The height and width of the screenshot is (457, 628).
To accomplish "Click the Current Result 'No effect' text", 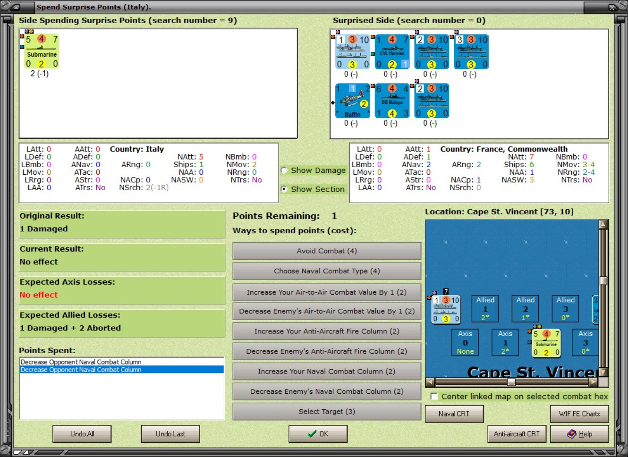I will [x=39, y=262].
